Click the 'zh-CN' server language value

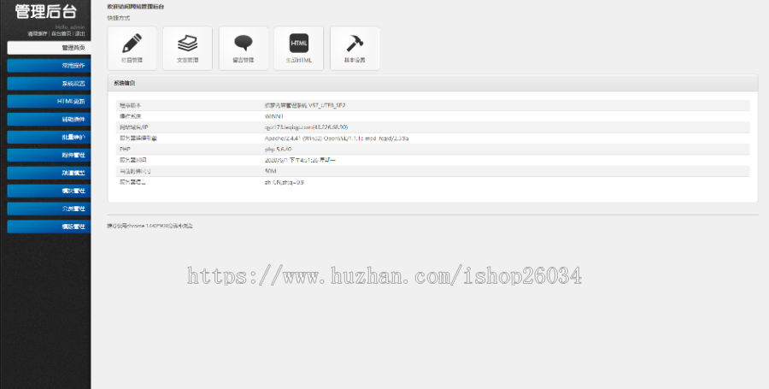(285, 182)
